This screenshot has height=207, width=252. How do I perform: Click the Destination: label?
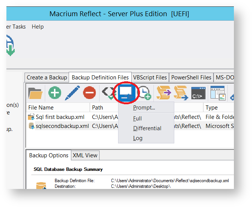coord(65,186)
